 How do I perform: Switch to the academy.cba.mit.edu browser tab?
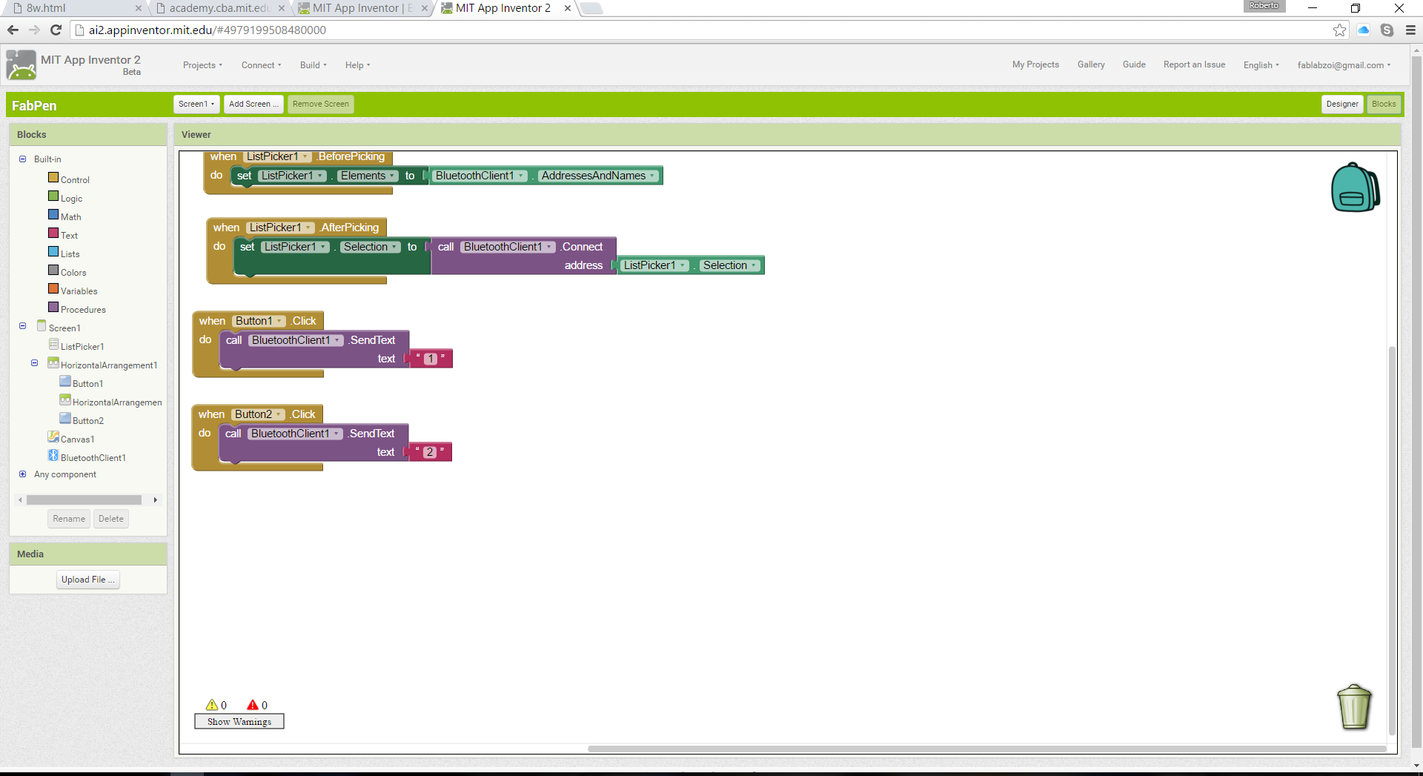point(219,8)
